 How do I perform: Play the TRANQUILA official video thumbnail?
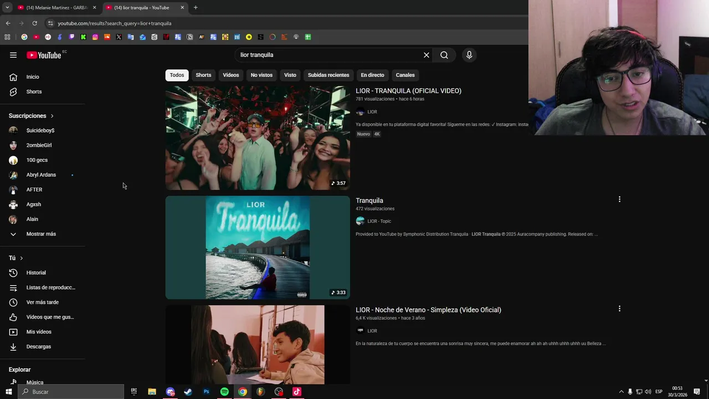[x=258, y=138]
